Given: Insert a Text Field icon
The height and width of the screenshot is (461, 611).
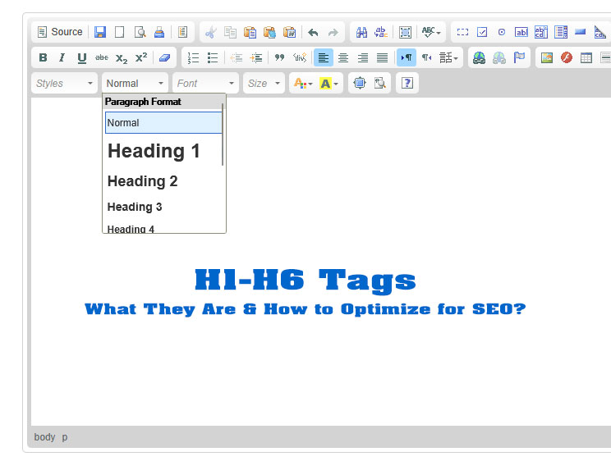Looking at the screenshot, I should [521, 32].
